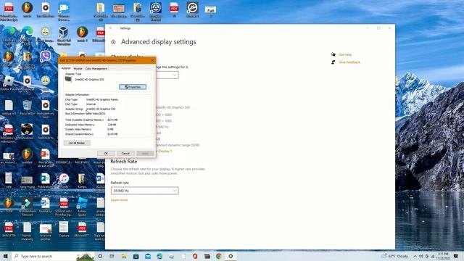Open the Refresh rate dropdown showing 59.940 Hz
This screenshot has width=464, height=261.
pyautogui.click(x=145, y=191)
